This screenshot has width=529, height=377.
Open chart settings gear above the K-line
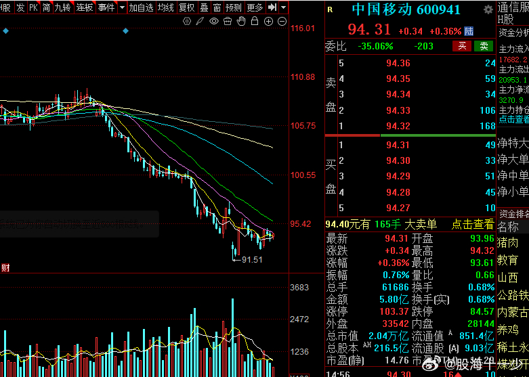(186, 22)
